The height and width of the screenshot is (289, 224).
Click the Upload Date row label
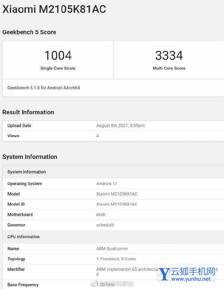[x=19, y=126]
